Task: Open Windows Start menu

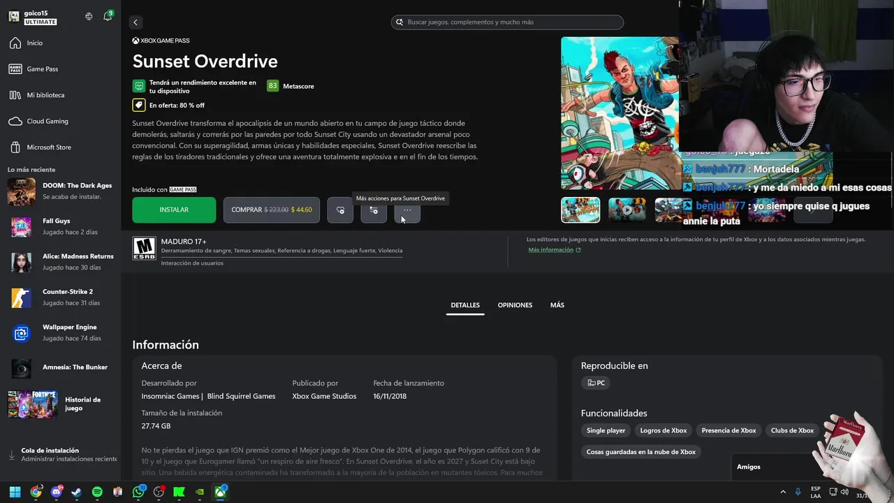Action: coord(15,492)
